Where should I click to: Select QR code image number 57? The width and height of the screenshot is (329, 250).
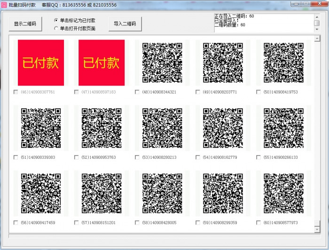pos(102,193)
